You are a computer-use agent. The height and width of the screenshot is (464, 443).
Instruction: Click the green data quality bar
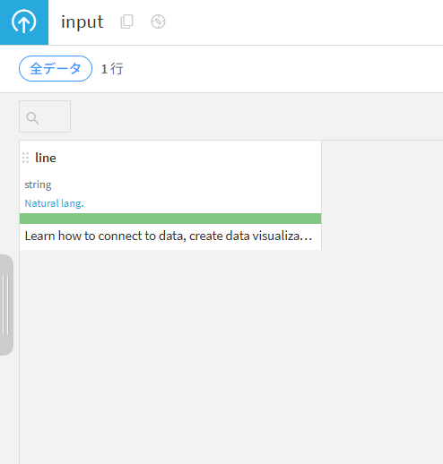(170, 219)
